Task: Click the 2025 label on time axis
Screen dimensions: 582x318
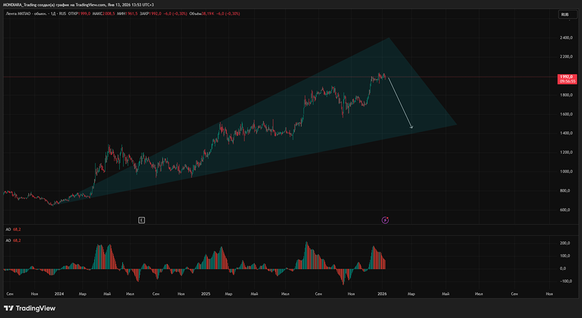Action: pos(205,294)
